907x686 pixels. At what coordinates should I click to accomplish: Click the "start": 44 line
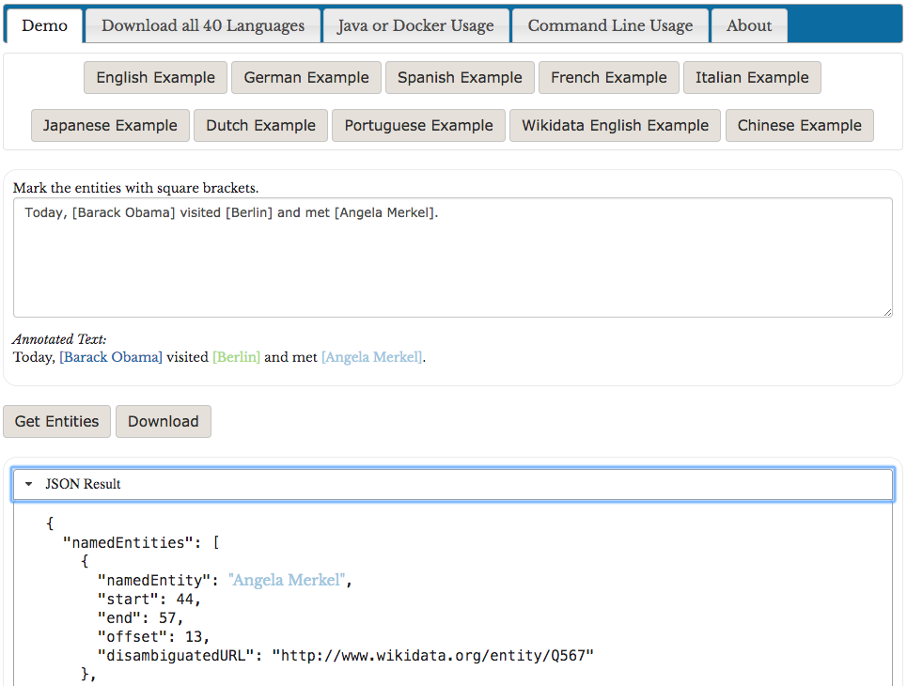[149, 600]
